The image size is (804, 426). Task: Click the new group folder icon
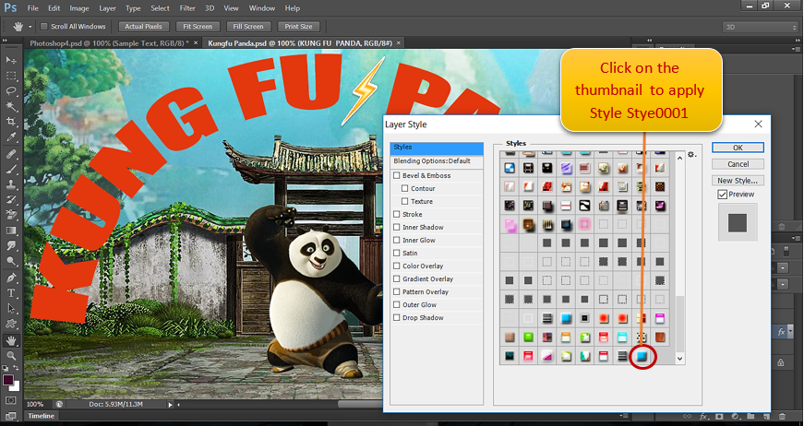750,416
